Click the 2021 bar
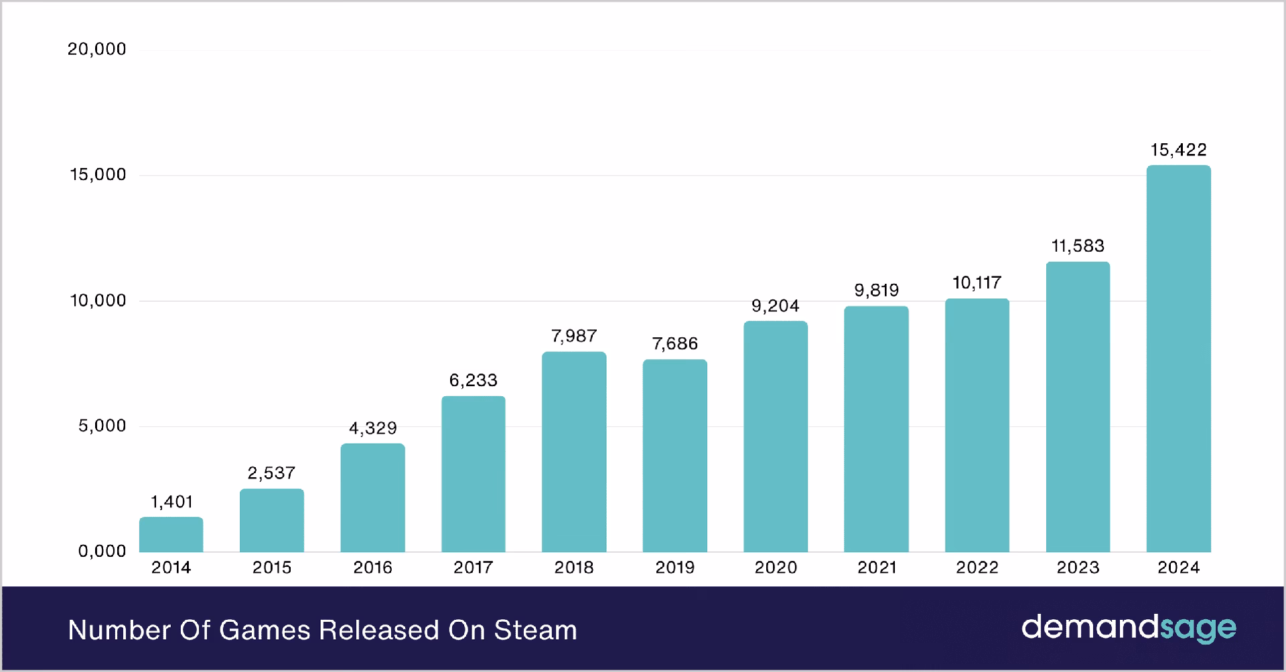 877,429
